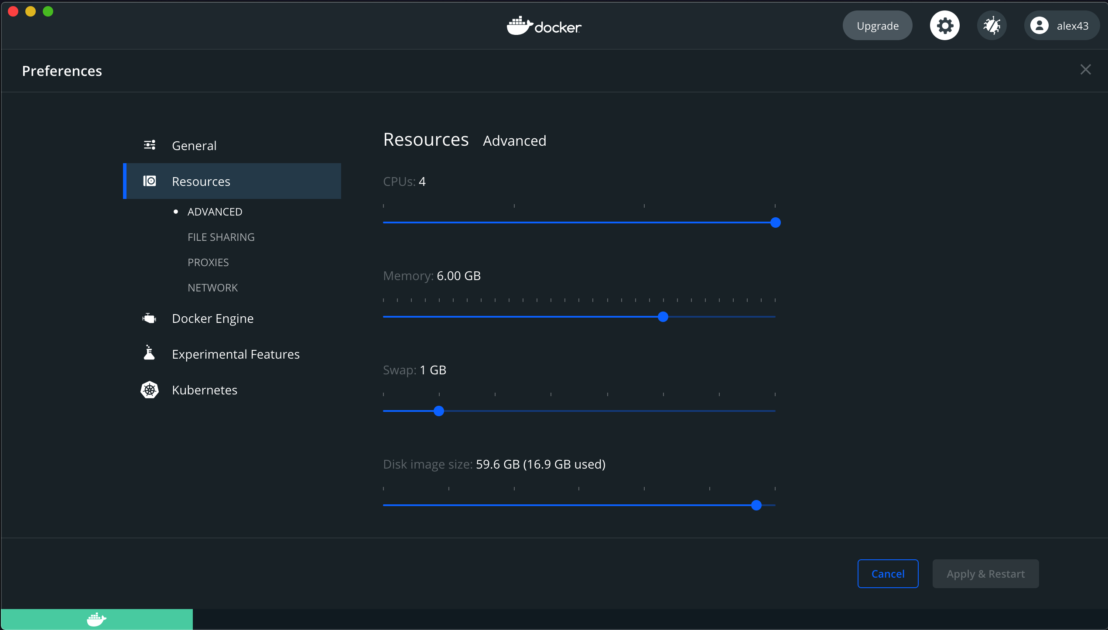Click the General preferences icon

tap(150, 144)
